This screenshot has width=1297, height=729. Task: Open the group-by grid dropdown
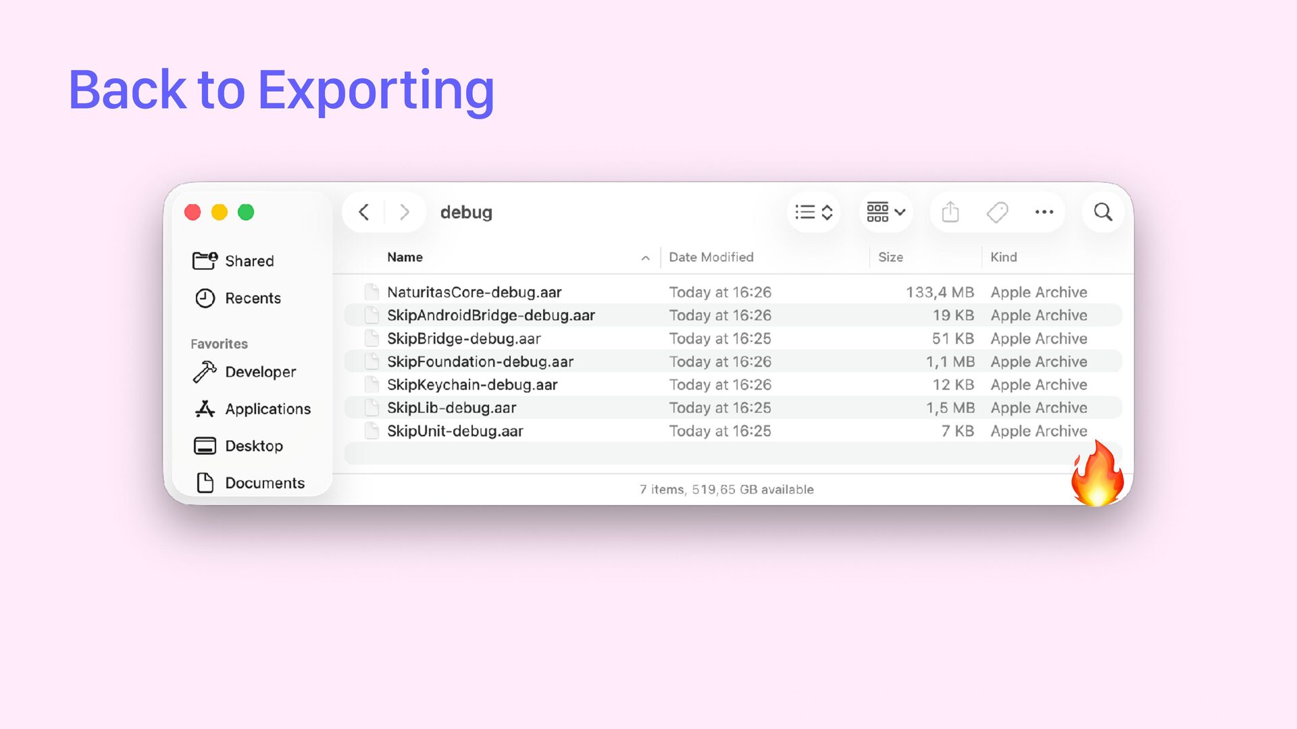(x=886, y=212)
